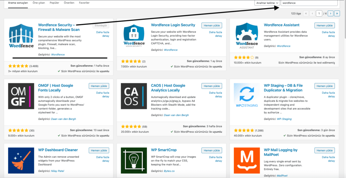The width and height of the screenshot is (346, 178).
Task: Open OMGF | Host Google Fonts Locally title
Action: point(56,88)
